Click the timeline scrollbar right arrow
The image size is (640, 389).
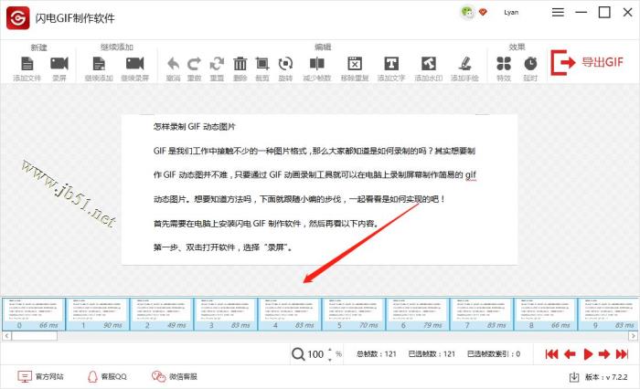point(633,336)
